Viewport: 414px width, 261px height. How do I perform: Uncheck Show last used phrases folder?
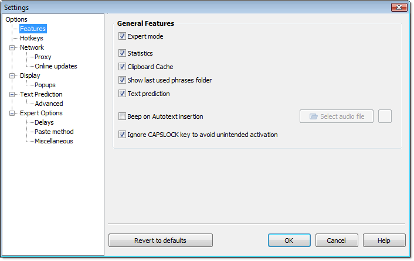122,80
